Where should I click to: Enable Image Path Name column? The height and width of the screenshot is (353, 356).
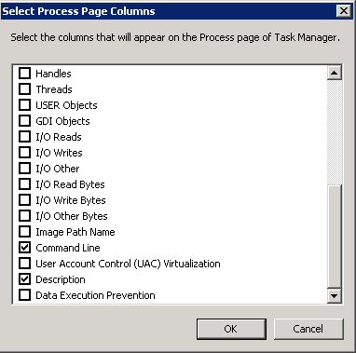(x=24, y=232)
